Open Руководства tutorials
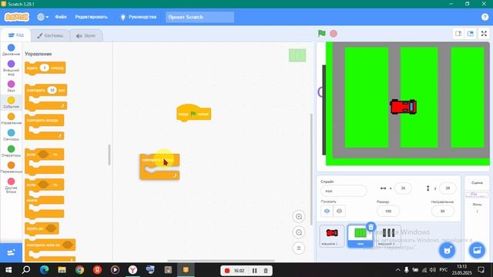This screenshot has width=493, height=277. coord(139,17)
